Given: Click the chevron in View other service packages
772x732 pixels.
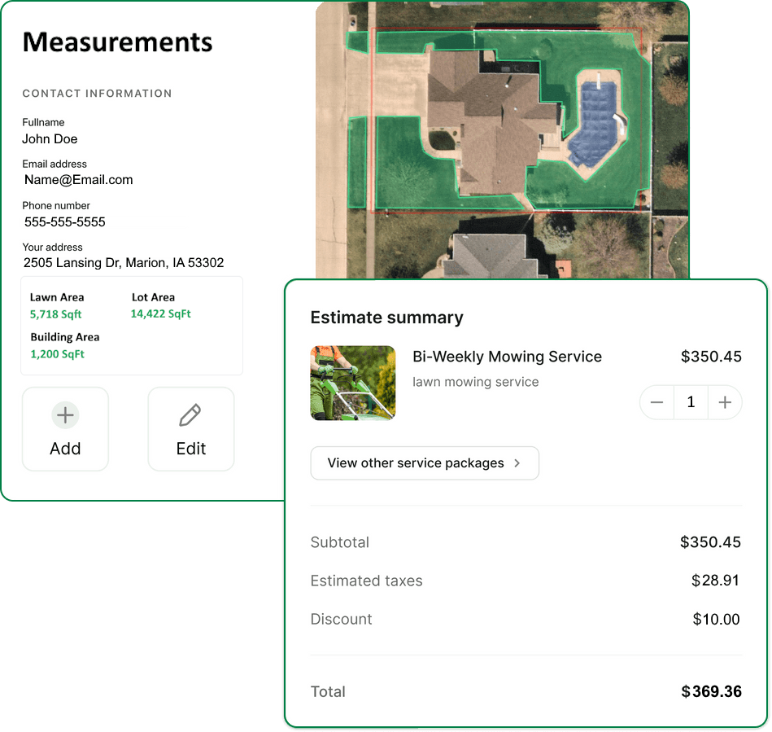Looking at the screenshot, I should [517, 463].
